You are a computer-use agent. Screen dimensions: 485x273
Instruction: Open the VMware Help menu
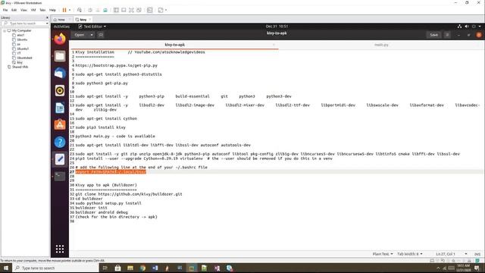click(x=52, y=10)
